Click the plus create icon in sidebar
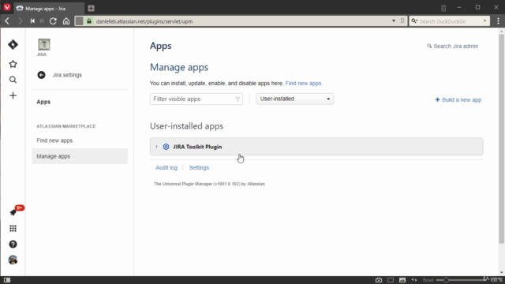 point(13,95)
